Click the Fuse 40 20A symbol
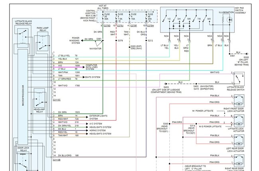The width and height of the screenshot is (259, 171). click(146, 16)
